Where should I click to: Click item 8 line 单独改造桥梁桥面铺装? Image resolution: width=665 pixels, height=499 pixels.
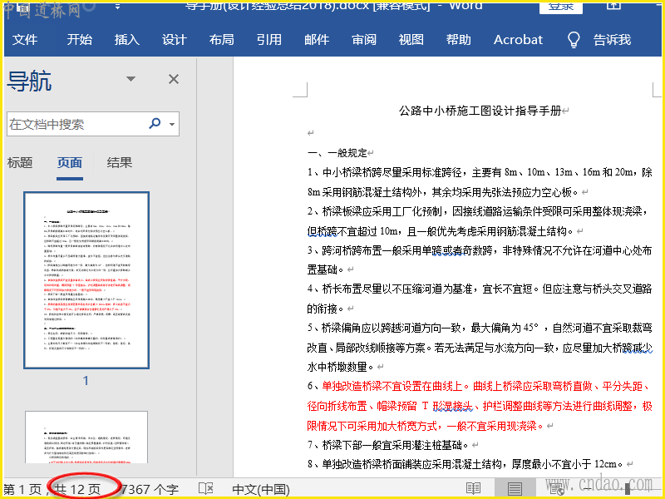click(x=465, y=464)
